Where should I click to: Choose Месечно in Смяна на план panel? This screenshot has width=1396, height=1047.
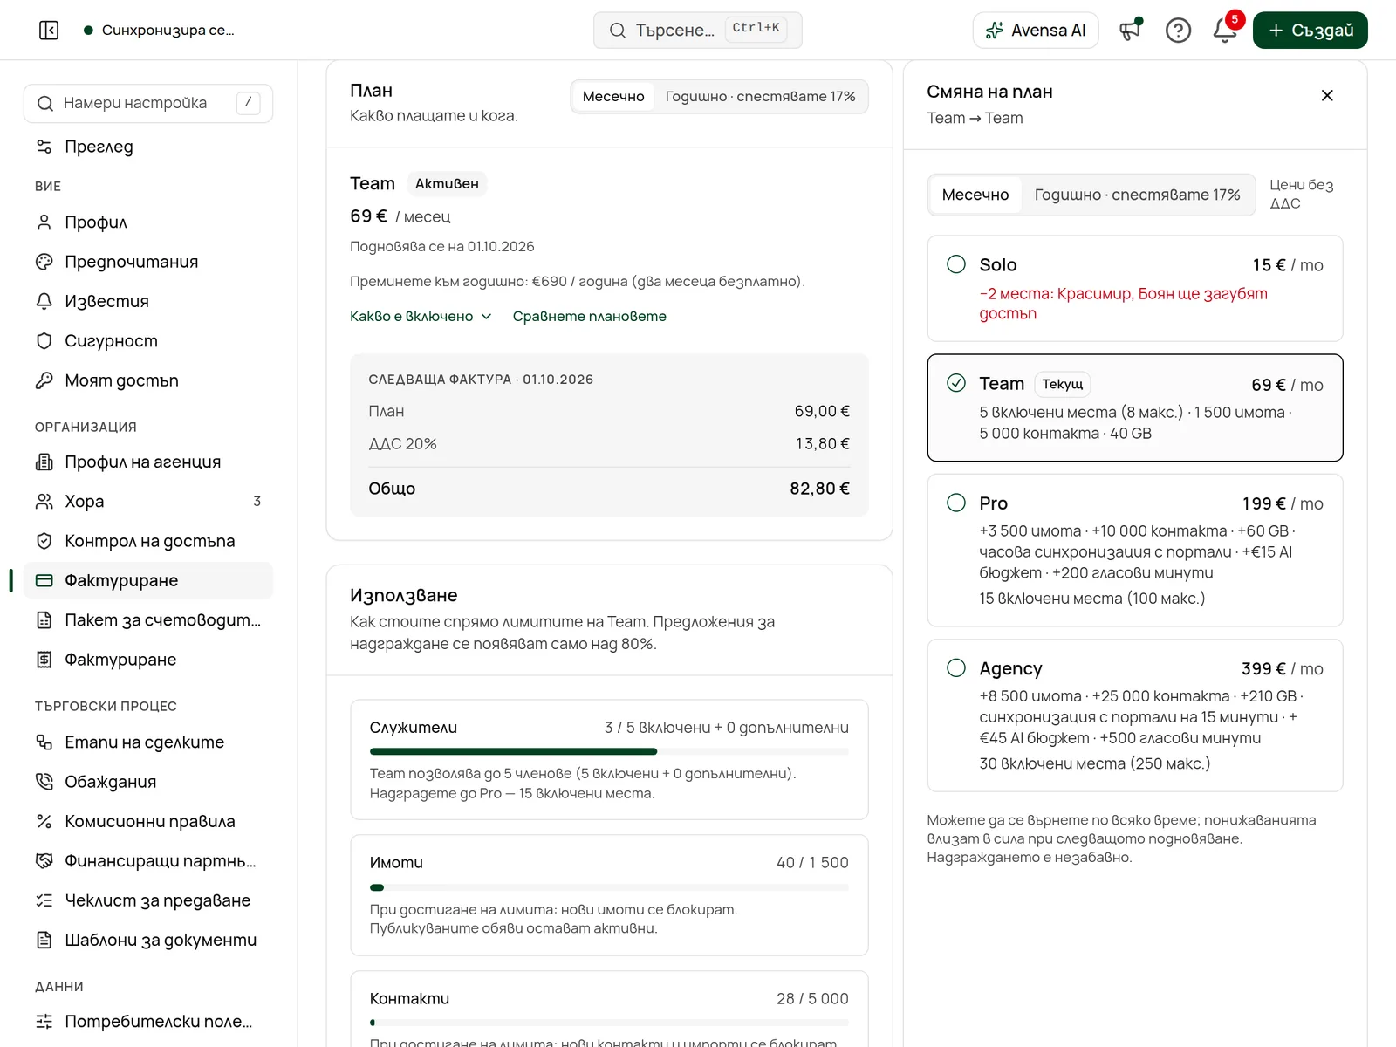(975, 195)
